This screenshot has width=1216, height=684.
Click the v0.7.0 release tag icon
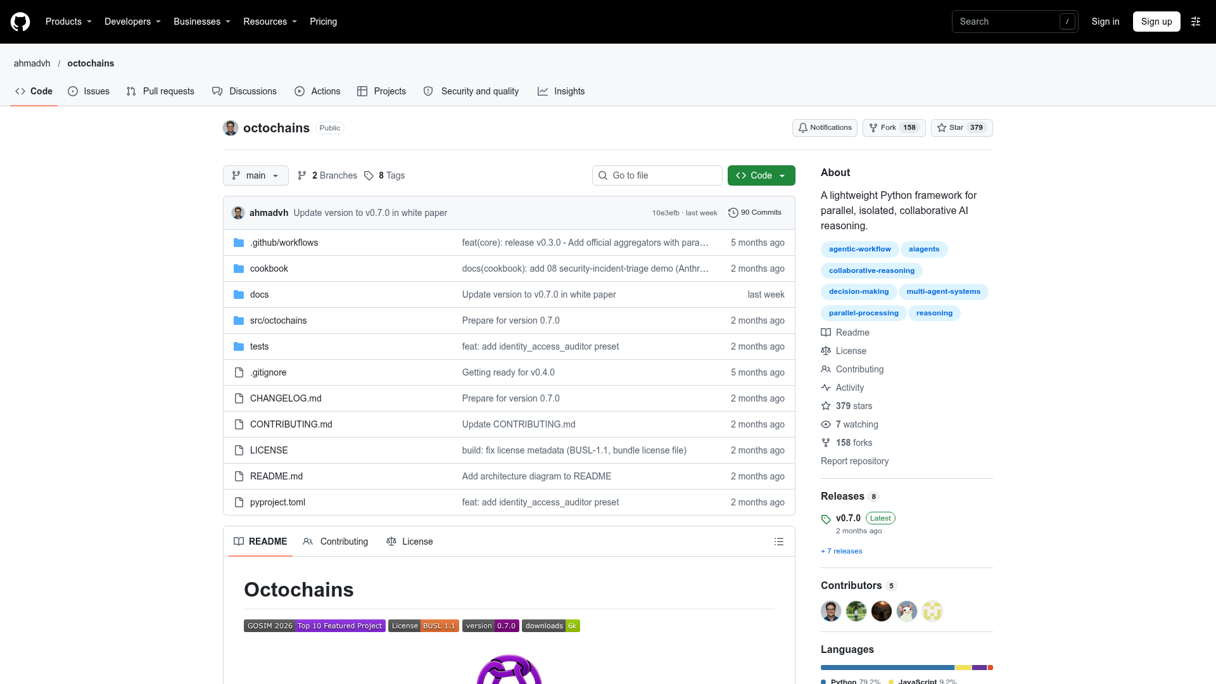pyautogui.click(x=826, y=519)
